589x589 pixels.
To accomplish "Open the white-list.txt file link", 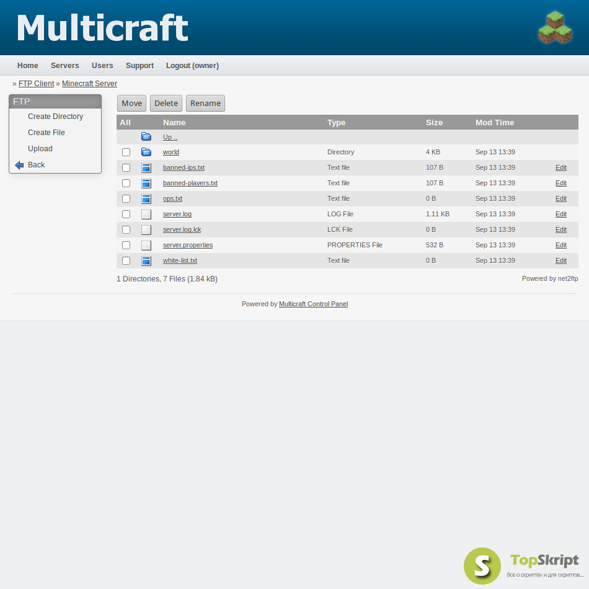I will [180, 260].
